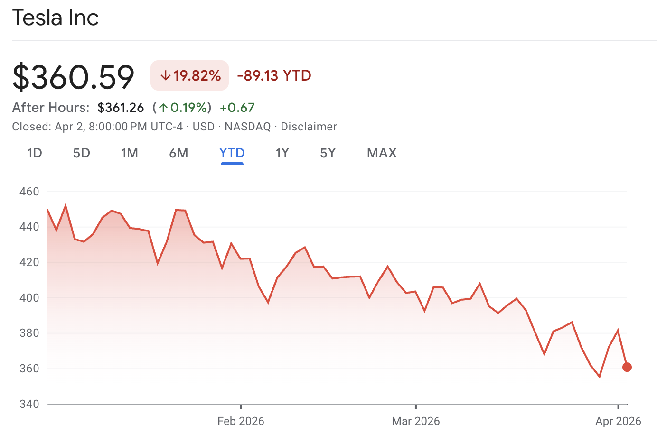657x443 pixels.
Task: Open the 5Y historical chart
Action: [x=328, y=153]
